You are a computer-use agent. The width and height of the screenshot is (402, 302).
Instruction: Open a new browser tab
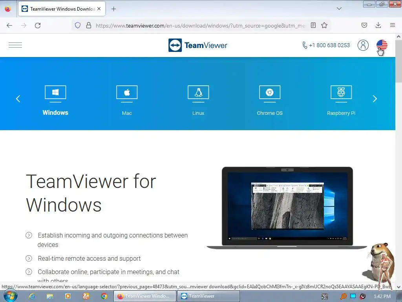pos(113,9)
